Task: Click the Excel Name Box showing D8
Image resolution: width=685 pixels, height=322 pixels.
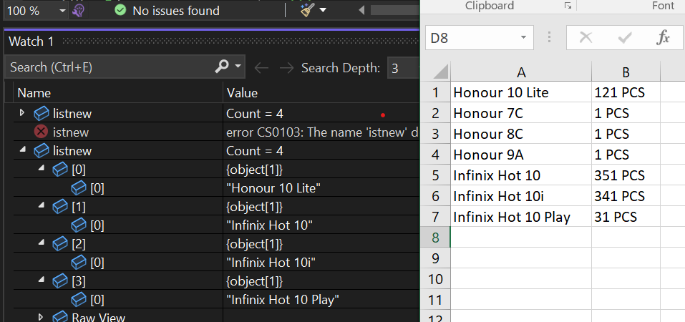Action: (x=472, y=38)
